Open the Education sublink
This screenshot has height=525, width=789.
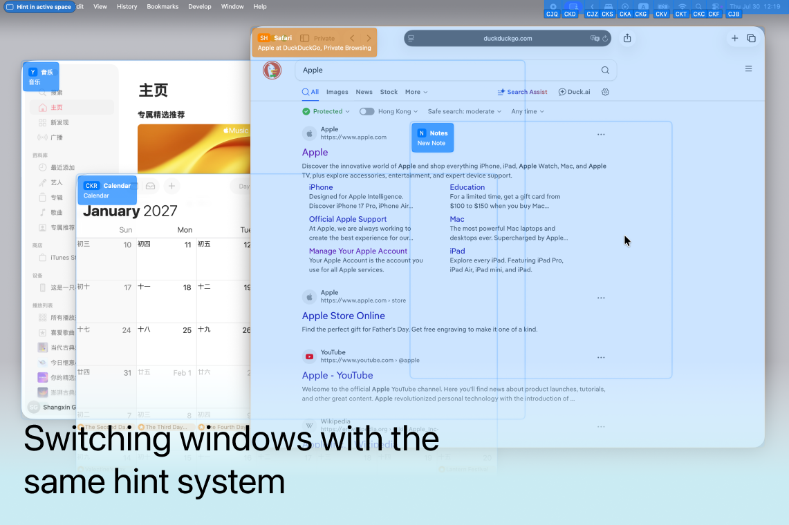467,187
